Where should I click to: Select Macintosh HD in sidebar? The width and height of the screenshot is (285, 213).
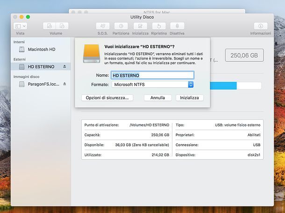pos(41,49)
